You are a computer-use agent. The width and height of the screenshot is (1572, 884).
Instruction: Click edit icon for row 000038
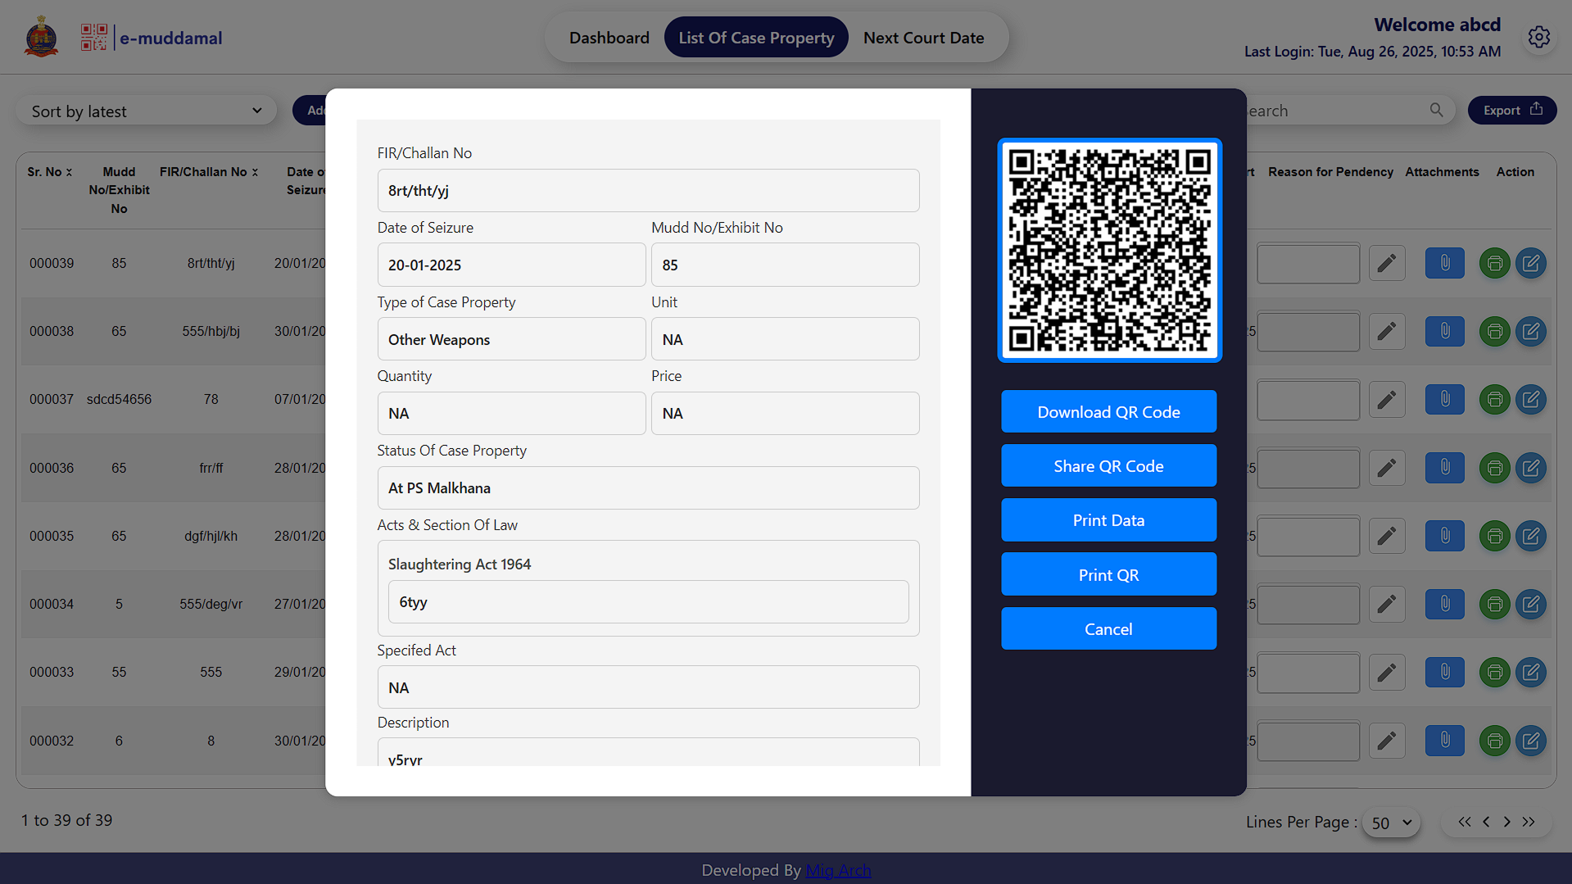pos(1530,331)
